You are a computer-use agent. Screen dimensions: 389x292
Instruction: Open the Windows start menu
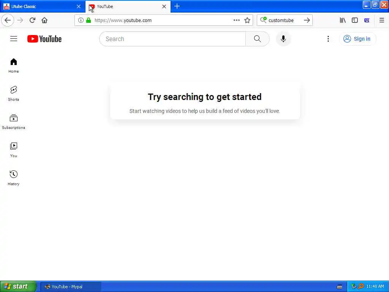tap(18, 287)
